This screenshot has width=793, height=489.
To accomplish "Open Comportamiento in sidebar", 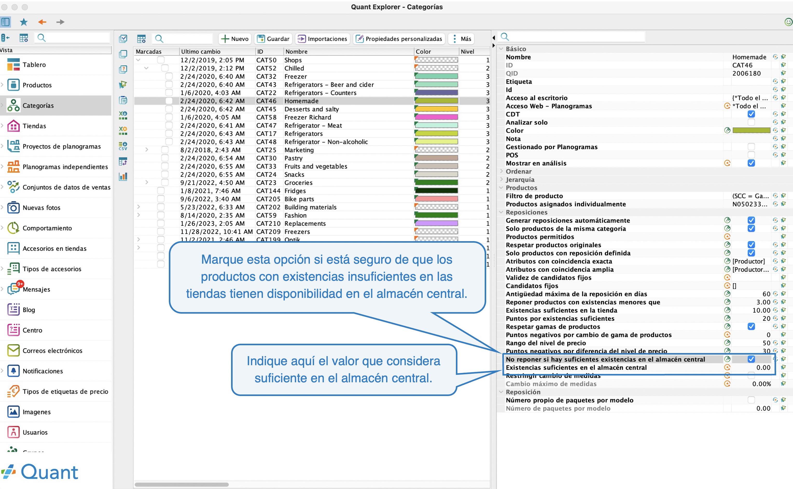I will 56,228.
